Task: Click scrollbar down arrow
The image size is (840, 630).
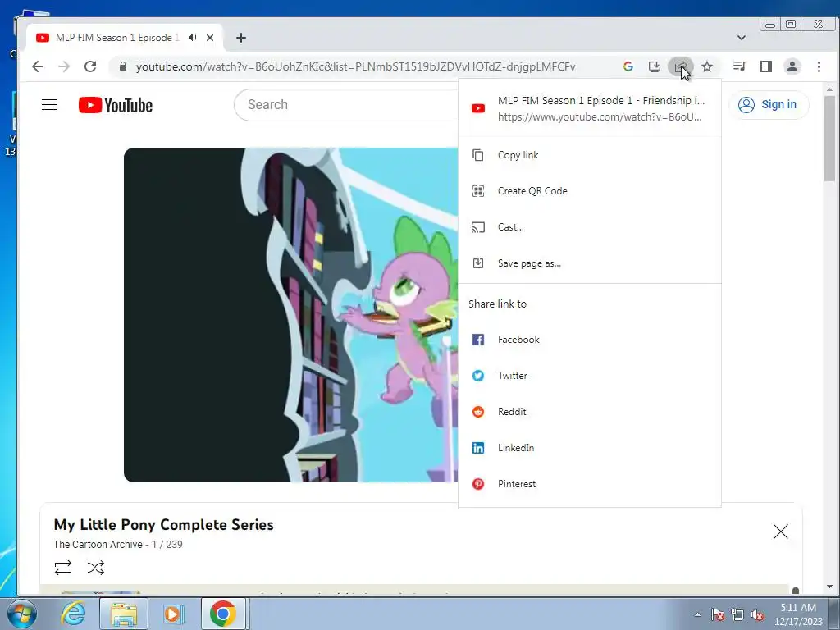Action: [x=829, y=587]
